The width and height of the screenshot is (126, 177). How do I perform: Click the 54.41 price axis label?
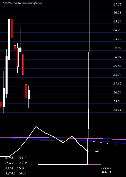(117, 110)
